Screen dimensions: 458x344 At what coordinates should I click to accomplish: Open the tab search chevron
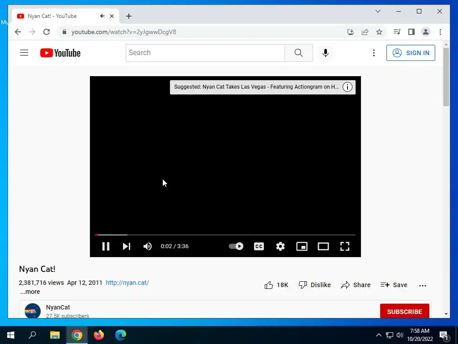377,11
